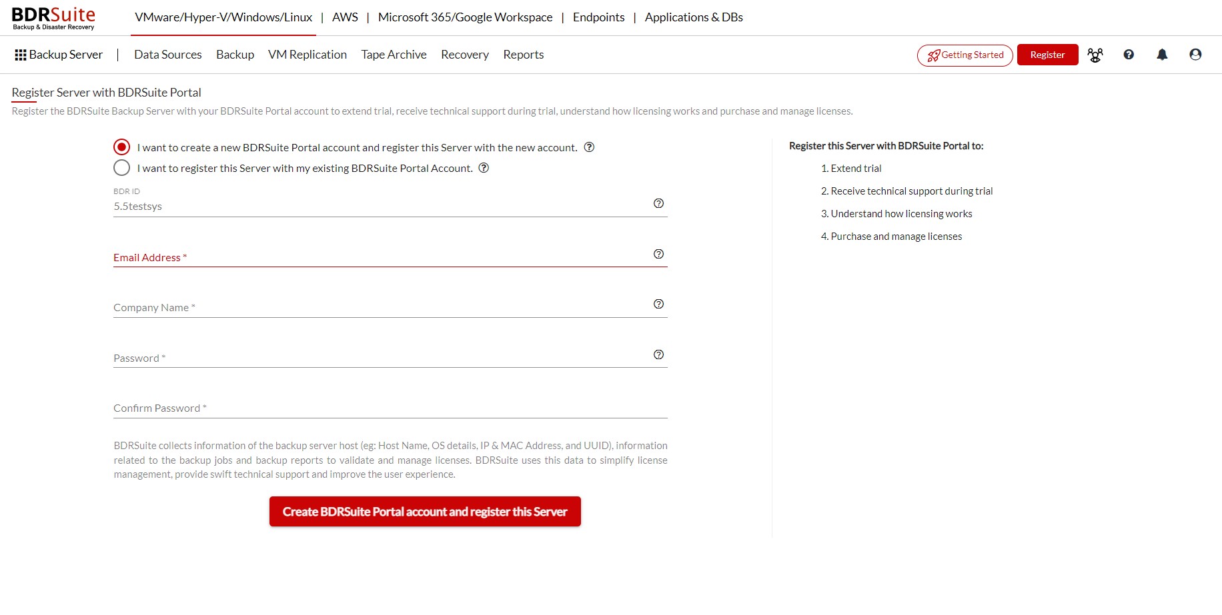Open the Reports menu
Viewport: 1222px width, 615px height.
click(524, 55)
